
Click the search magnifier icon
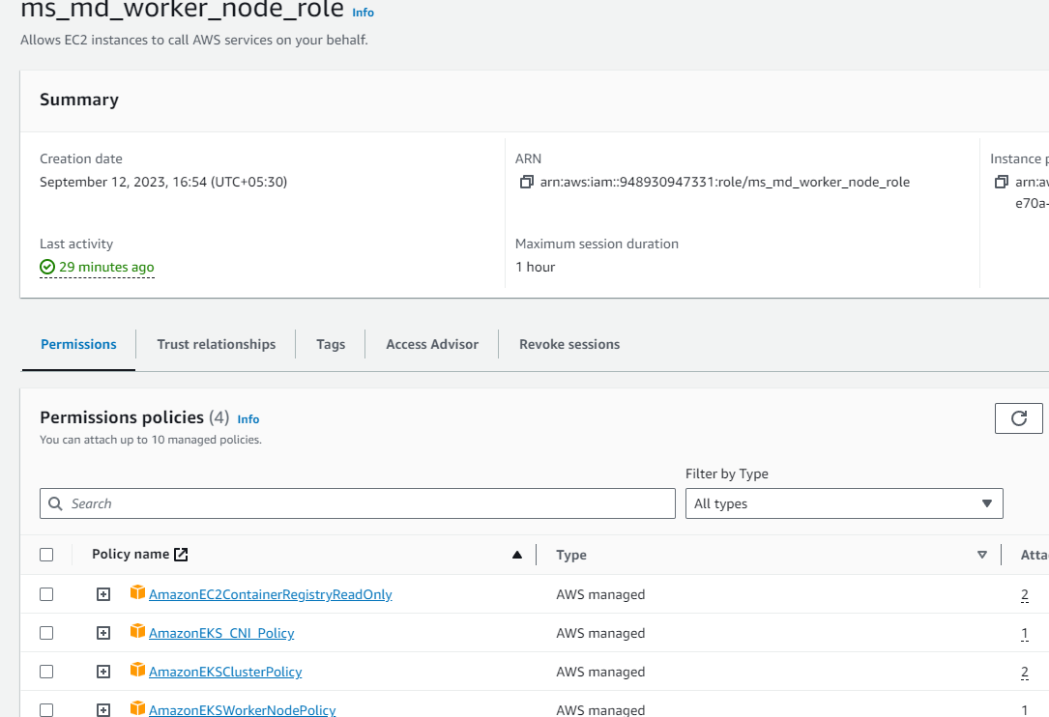coord(55,503)
